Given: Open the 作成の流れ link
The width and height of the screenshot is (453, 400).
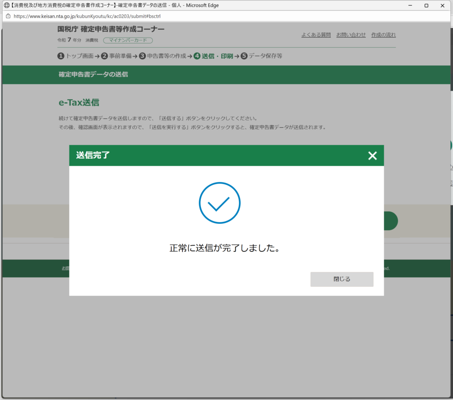Looking at the screenshot, I should (384, 35).
